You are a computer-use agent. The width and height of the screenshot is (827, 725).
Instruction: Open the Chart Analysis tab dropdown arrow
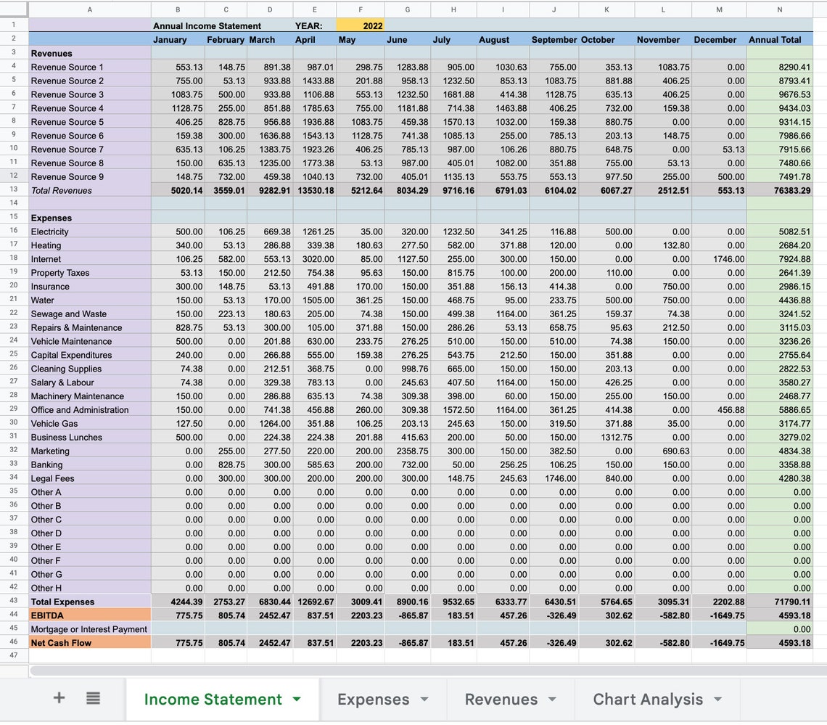[717, 699]
